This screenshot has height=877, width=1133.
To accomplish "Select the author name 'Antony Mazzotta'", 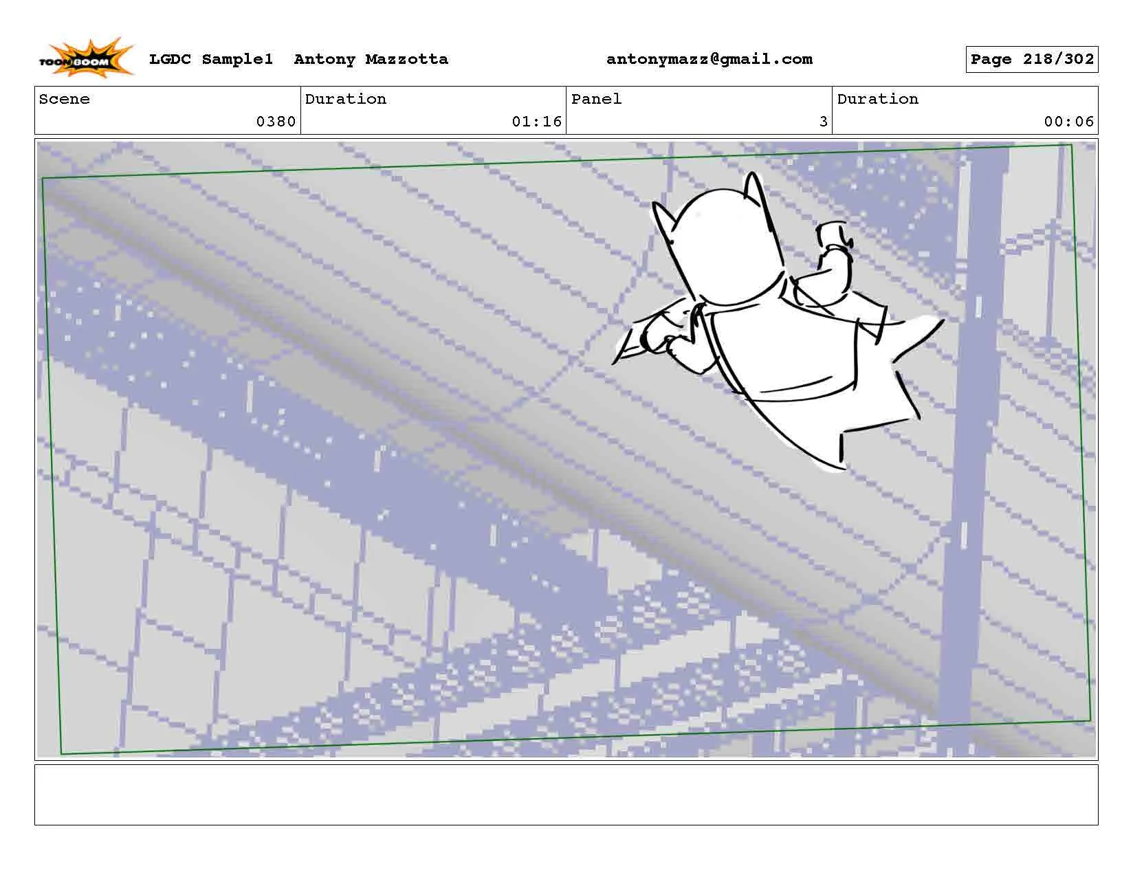I will pos(371,59).
